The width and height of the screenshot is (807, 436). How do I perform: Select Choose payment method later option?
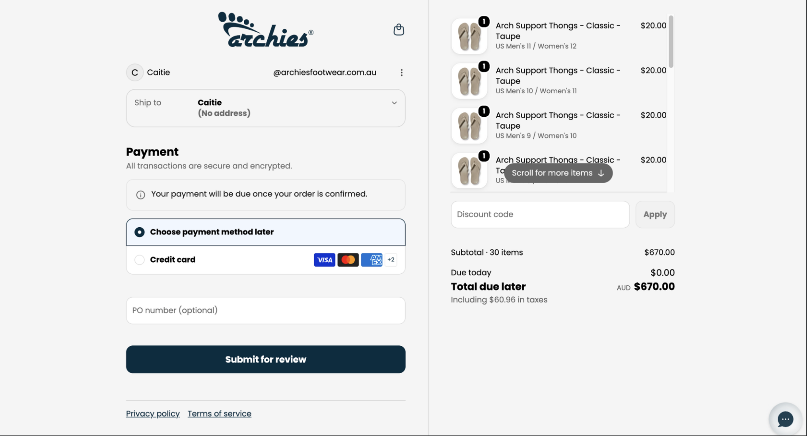click(265, 232)
